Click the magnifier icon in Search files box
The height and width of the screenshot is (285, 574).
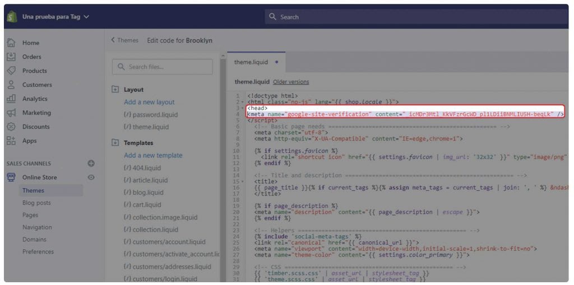(121, 67)
